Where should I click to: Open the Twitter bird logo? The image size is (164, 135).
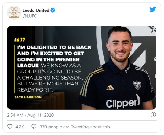click(x=153, y=10)
